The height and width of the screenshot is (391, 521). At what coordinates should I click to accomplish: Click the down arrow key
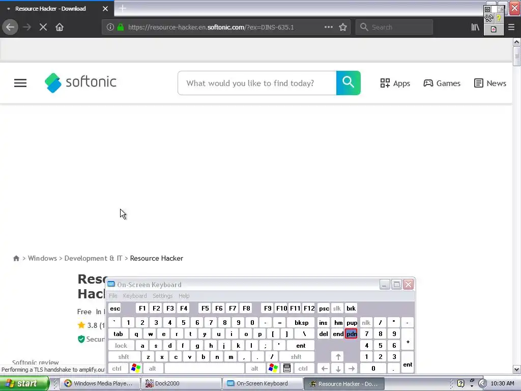pyautogui.click(x=338, y=369)
